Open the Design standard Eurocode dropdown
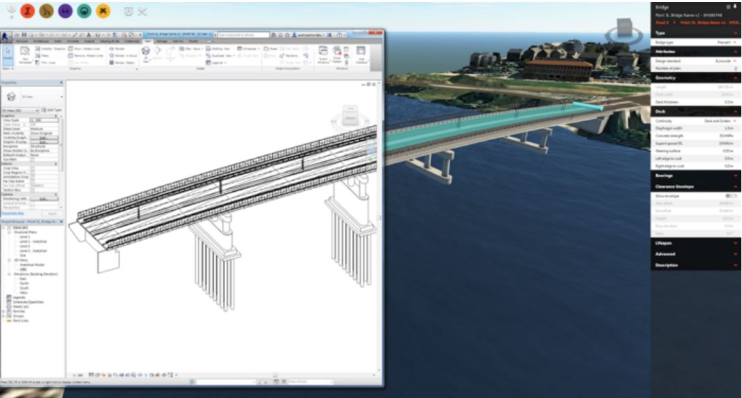This screenshot has width=742, height=398. 725,60
